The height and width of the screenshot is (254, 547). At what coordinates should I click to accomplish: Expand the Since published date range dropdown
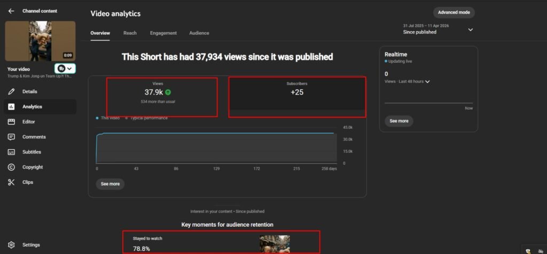[470, 30]
